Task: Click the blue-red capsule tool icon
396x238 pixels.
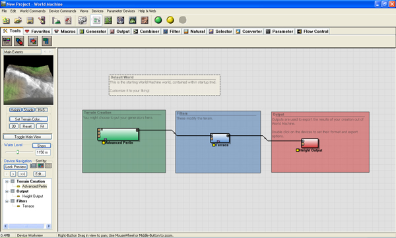Action: [19, 41]
